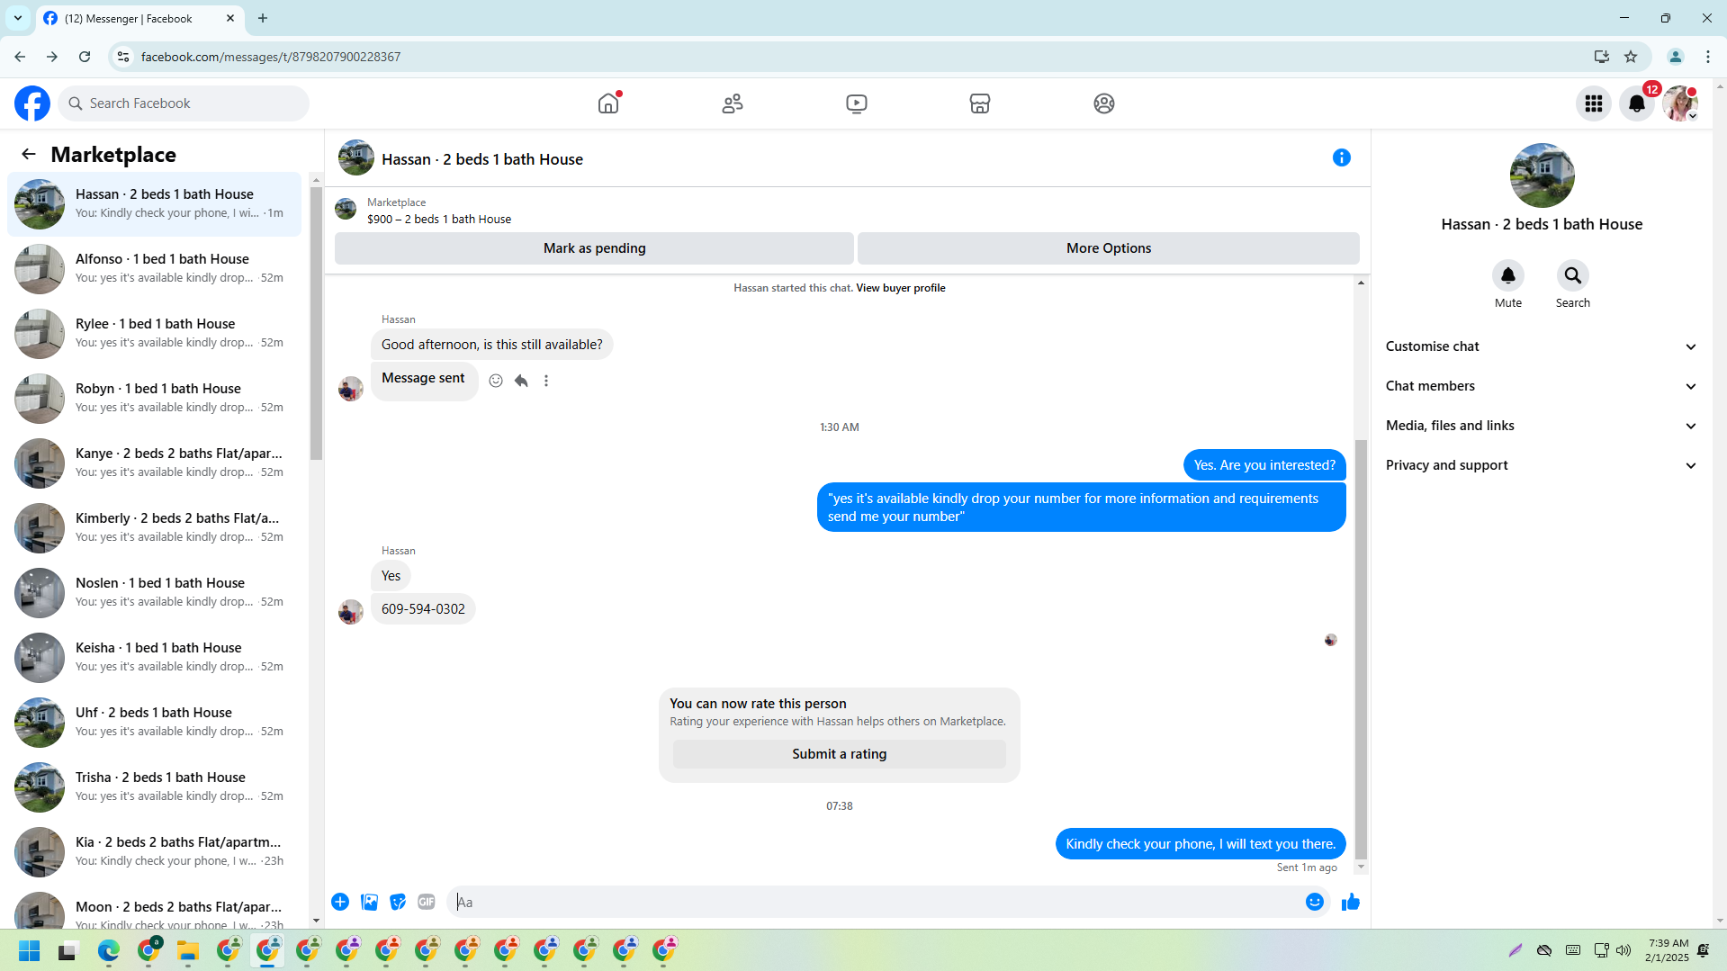Open Alfonso · 1 bed 1 bath House chat
This screenshot has height=971, width=1727.
tap(154, 269)
